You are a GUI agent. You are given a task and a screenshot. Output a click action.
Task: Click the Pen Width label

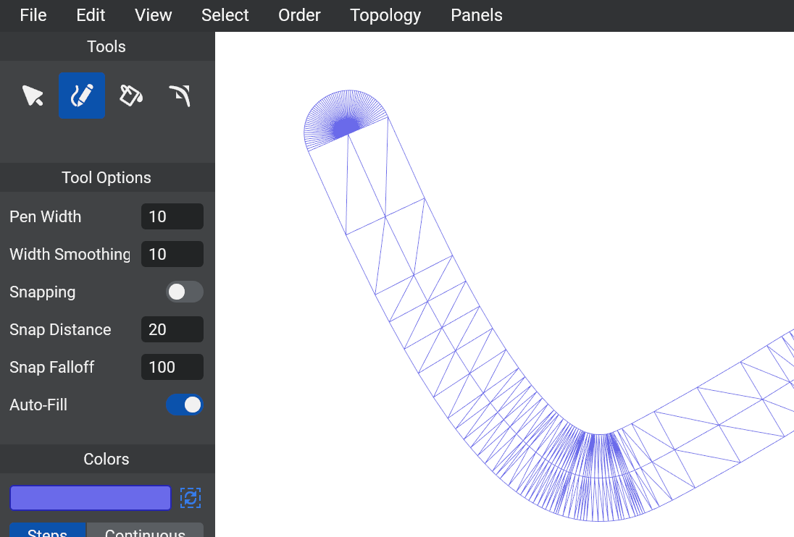point(46,216)
